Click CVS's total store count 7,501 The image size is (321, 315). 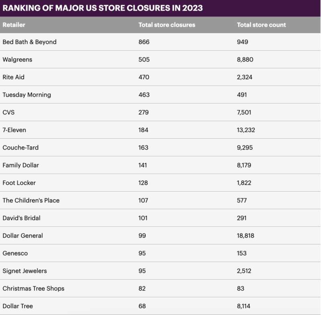coord(244,113)
